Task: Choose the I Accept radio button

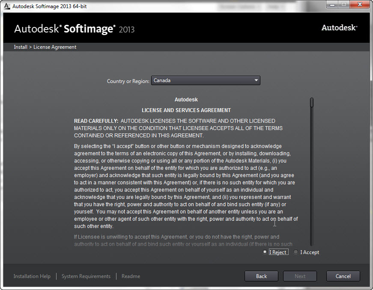Action: pos(296,252)
